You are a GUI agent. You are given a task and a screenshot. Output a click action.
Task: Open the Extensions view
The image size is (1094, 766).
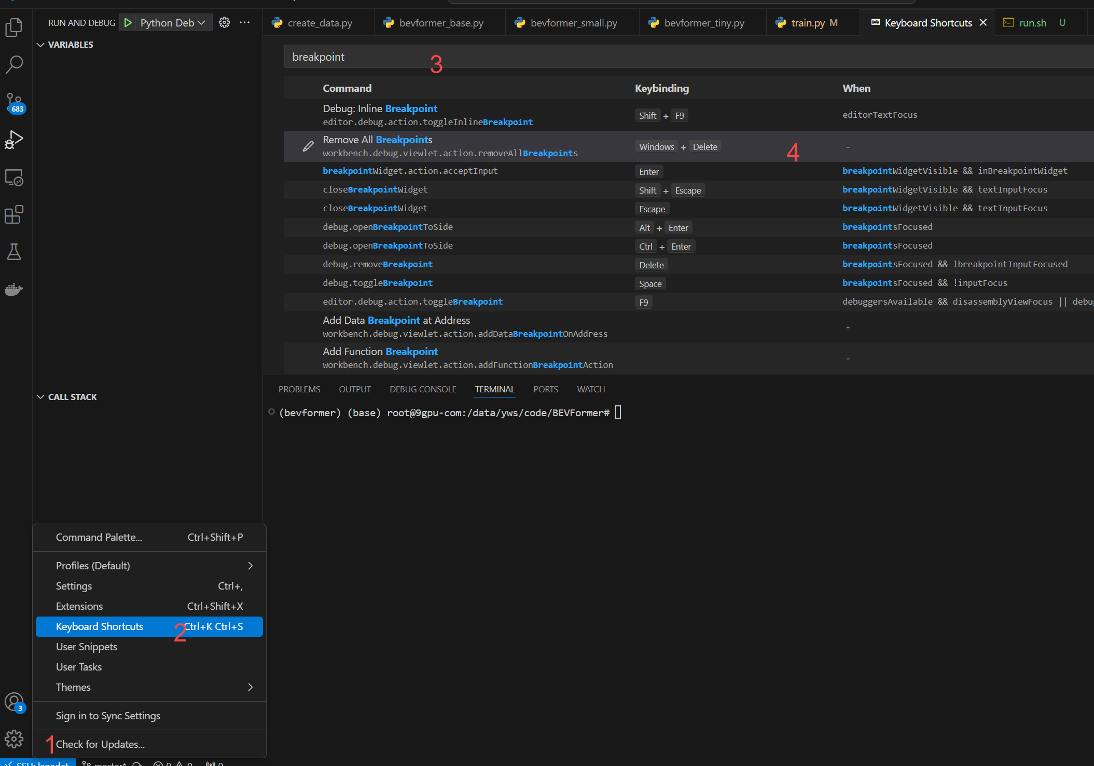14,214
